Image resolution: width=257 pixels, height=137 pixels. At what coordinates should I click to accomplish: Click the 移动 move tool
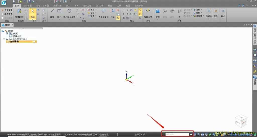(x=91, y=13)
